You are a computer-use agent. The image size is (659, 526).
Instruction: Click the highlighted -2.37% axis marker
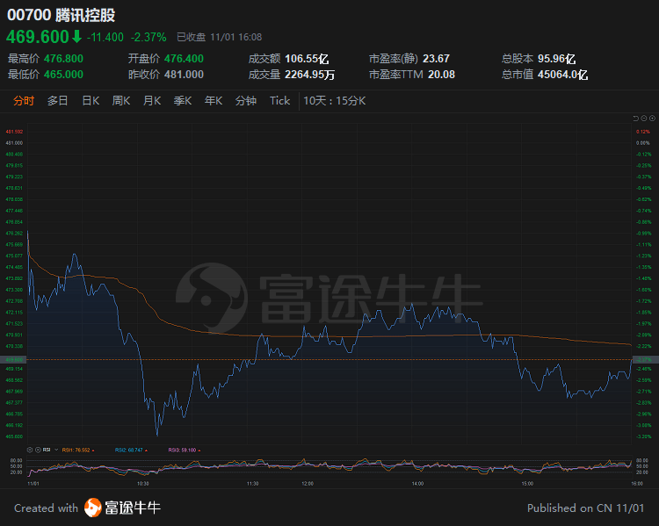coord(645,360)
